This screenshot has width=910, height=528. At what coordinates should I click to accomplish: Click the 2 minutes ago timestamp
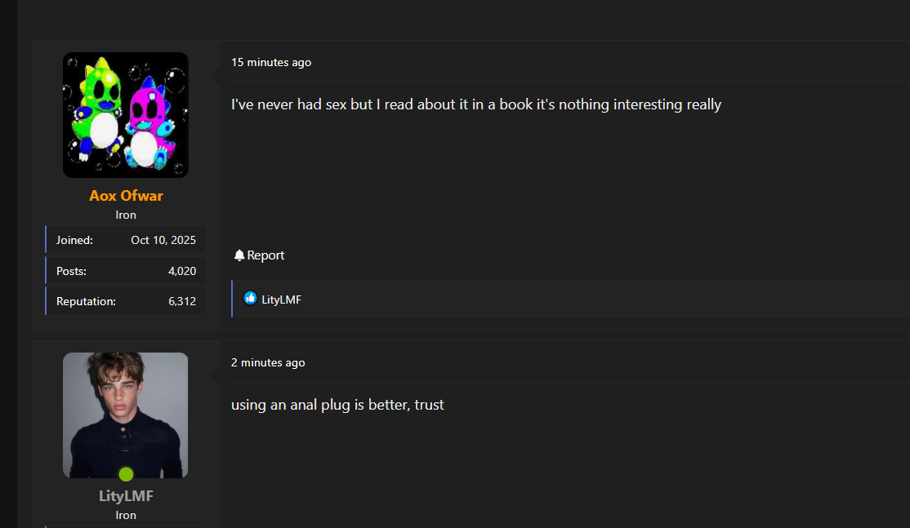268,362
